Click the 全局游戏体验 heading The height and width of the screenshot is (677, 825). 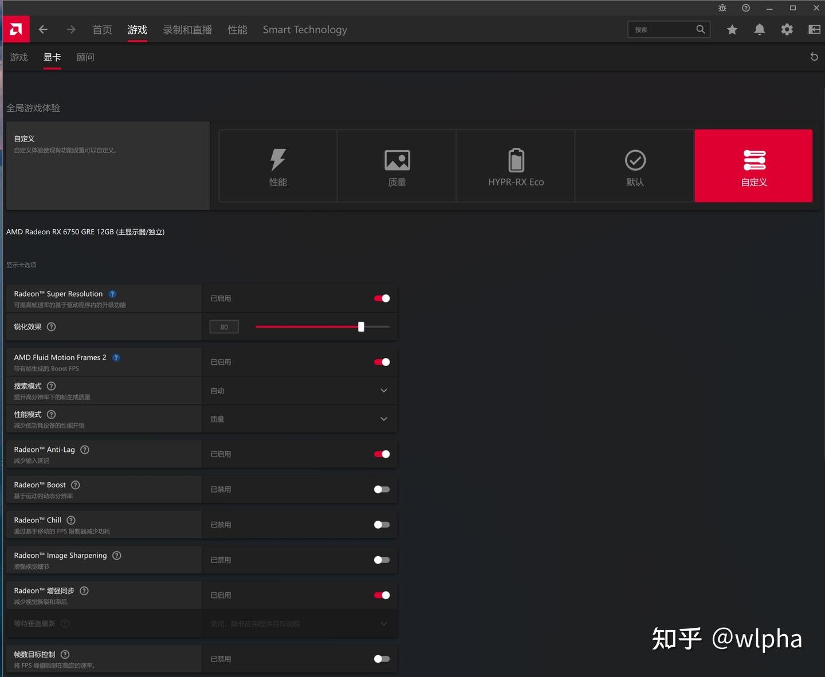coord(33,108)
